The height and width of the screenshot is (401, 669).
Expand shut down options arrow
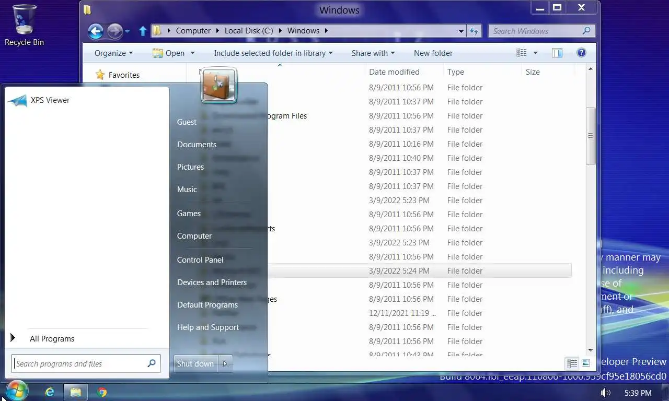[x=225, y=363]
